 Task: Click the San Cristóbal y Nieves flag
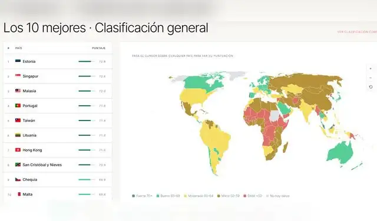[18, 165]
